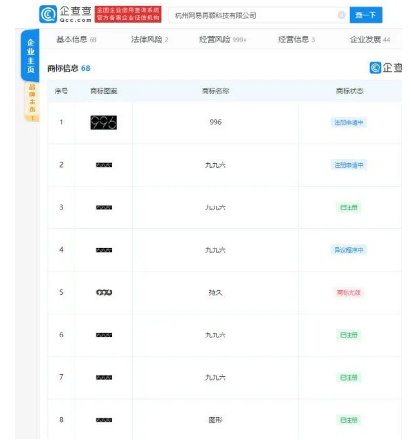Open the 经营信息 tab
This screenshot has height=440, width=411.
[296, 39]
